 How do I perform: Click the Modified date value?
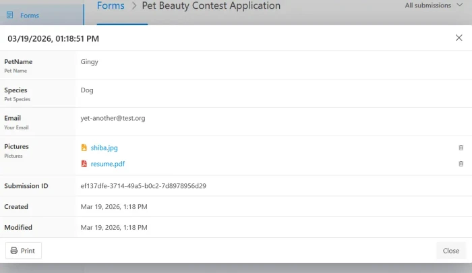(x=114, y=228)
